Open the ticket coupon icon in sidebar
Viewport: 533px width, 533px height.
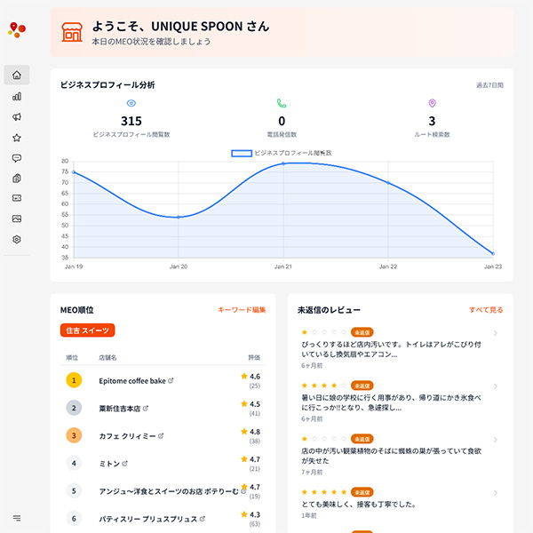(16, 198)
